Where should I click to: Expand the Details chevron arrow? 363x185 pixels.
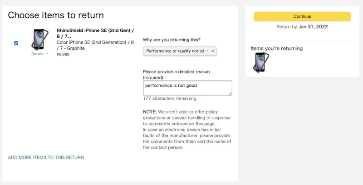pos(47,54)
